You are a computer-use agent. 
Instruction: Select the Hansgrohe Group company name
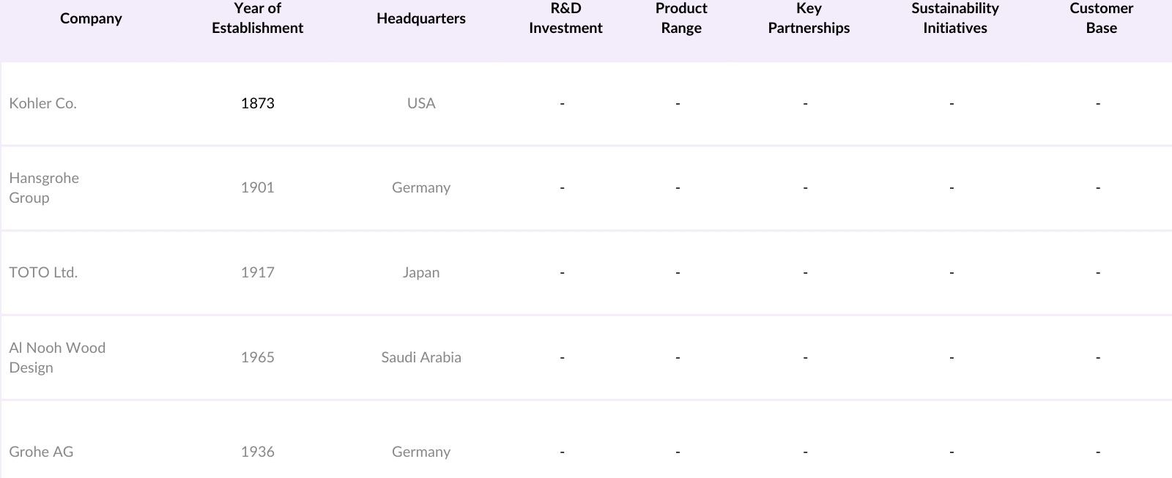coord(44,187)
